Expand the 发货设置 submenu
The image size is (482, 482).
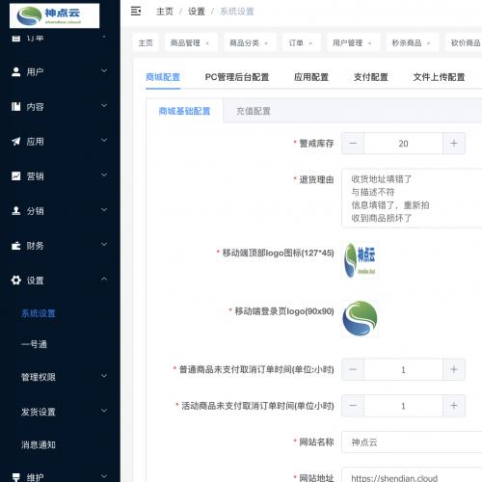[x=104, y=411]
